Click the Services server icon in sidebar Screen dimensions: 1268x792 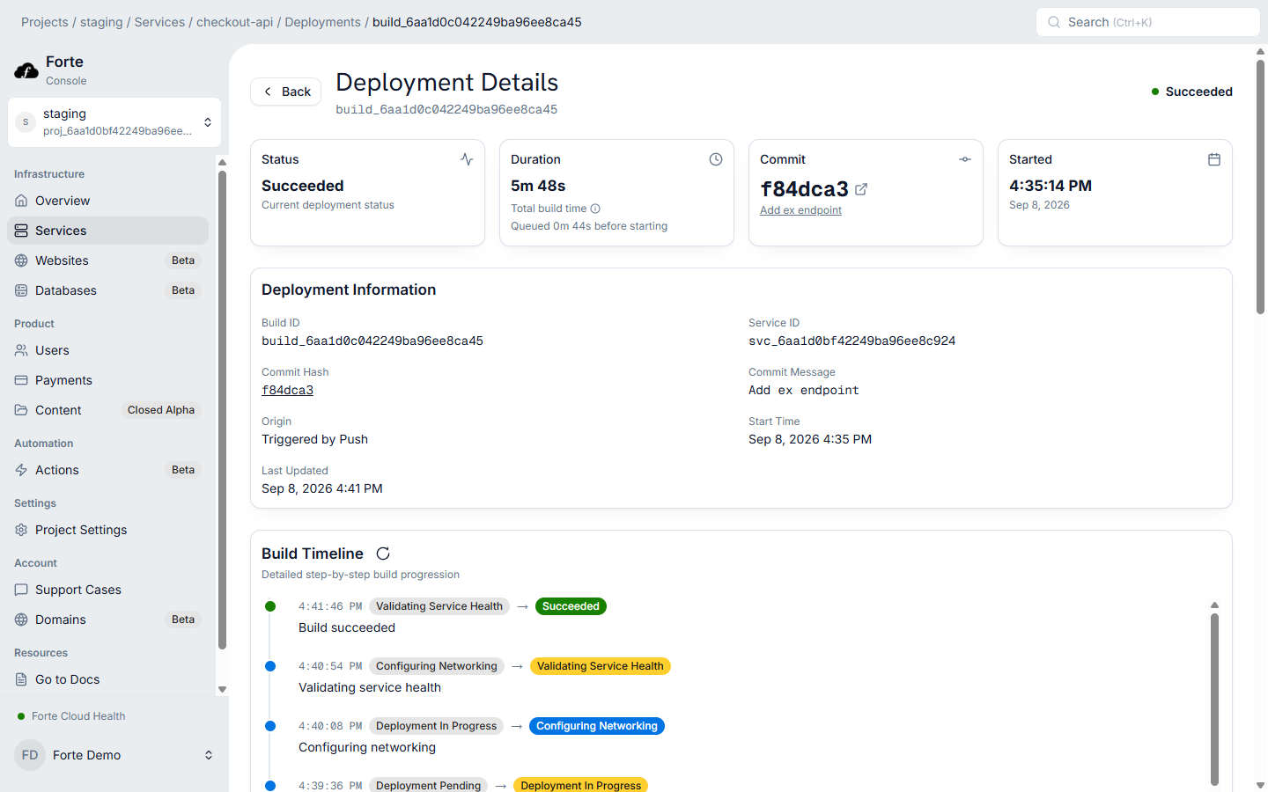click(x=21, y=231)
